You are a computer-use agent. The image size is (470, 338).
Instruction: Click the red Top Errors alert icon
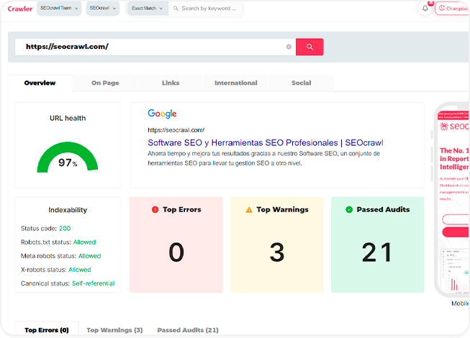click(x=155, y=210)
